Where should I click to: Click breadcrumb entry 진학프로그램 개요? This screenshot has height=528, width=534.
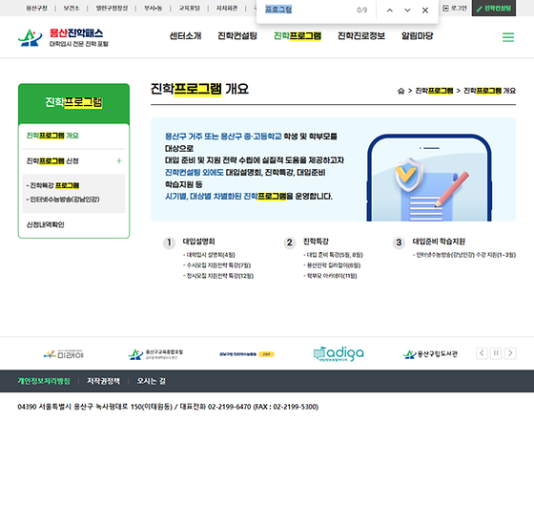(490, 91)
